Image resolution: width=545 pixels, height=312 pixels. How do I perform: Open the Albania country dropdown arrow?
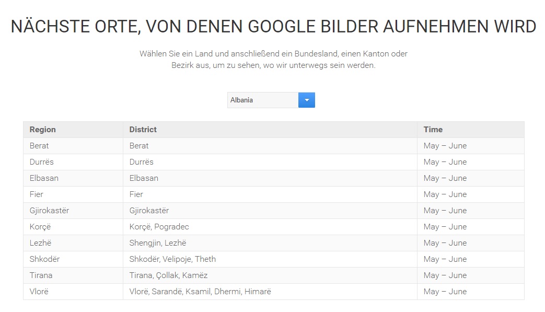click(x=307, y=100)
